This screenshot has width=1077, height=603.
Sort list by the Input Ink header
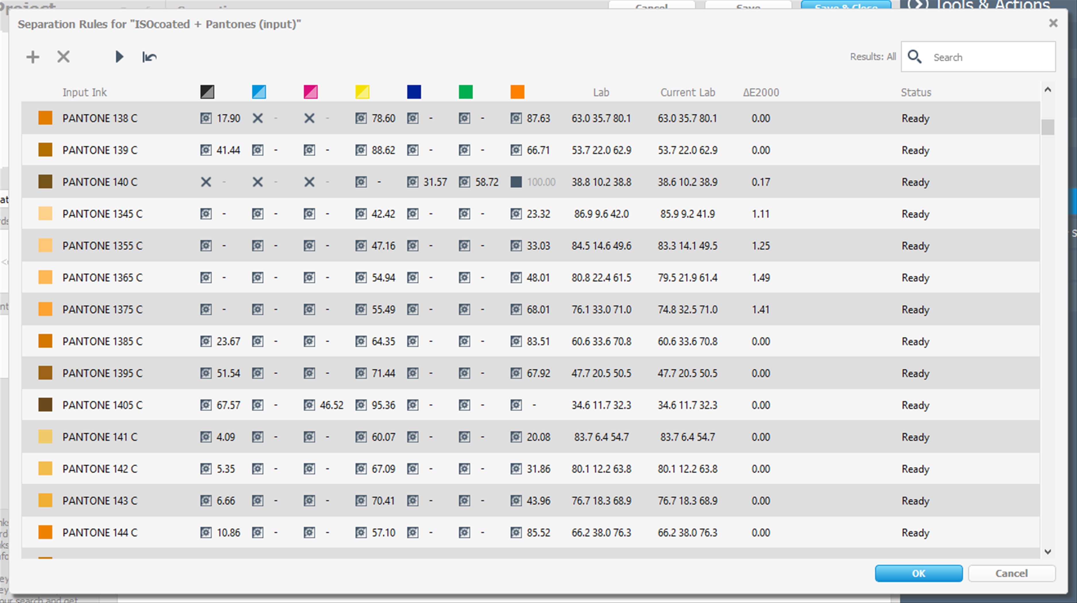tap(84, 92)
